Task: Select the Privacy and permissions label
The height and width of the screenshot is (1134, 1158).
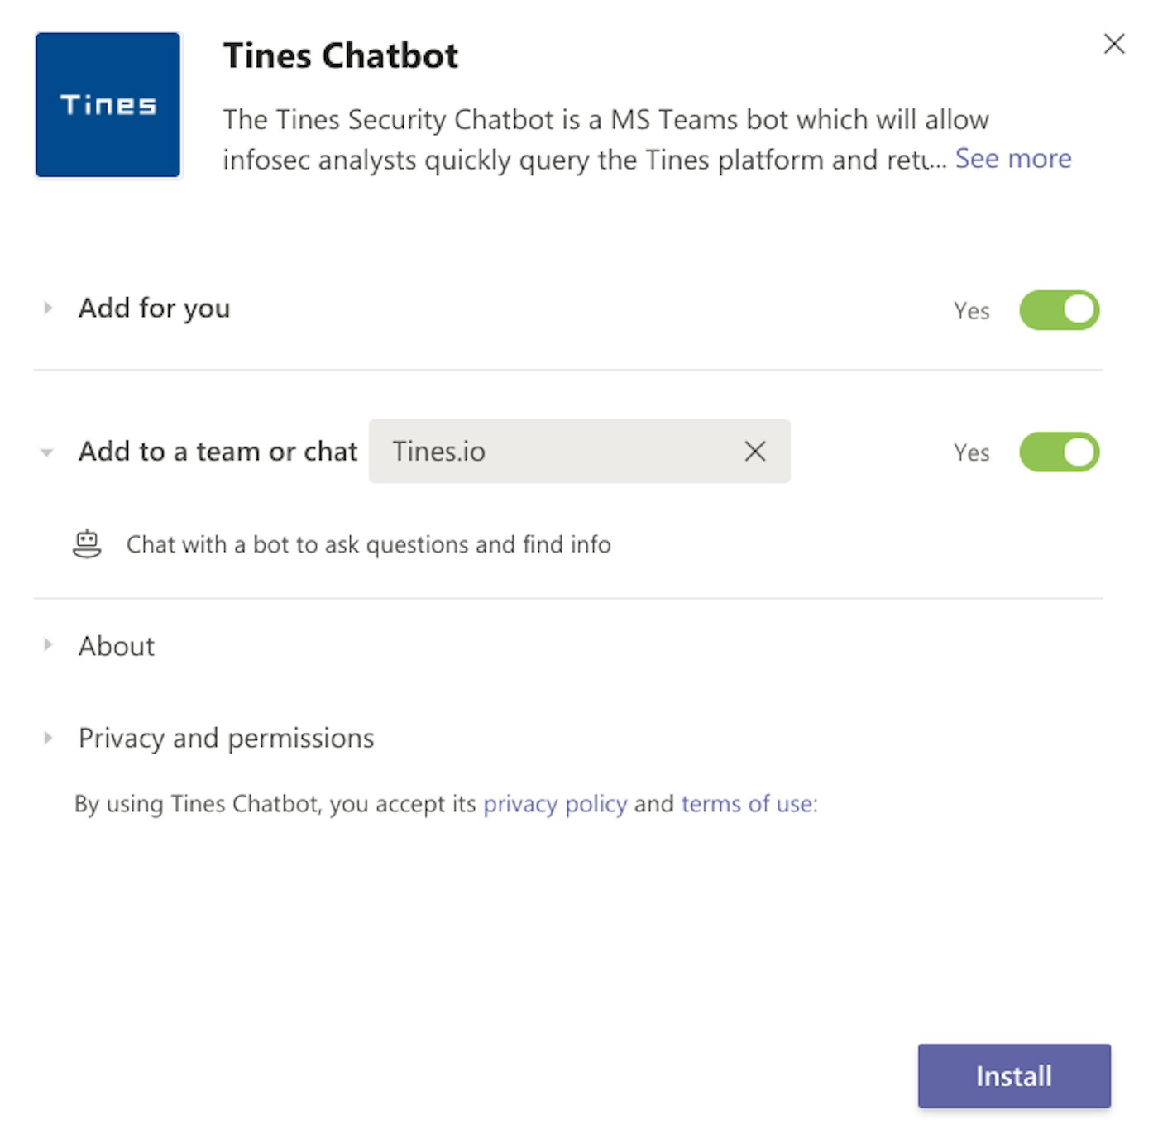Action: (x=226, y=738)
